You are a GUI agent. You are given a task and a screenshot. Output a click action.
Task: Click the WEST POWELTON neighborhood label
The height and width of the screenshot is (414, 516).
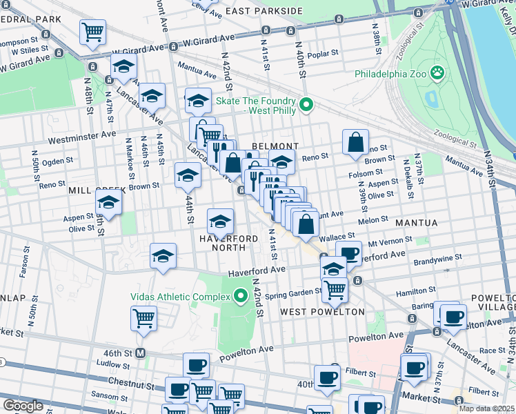[x=322, y=312]
